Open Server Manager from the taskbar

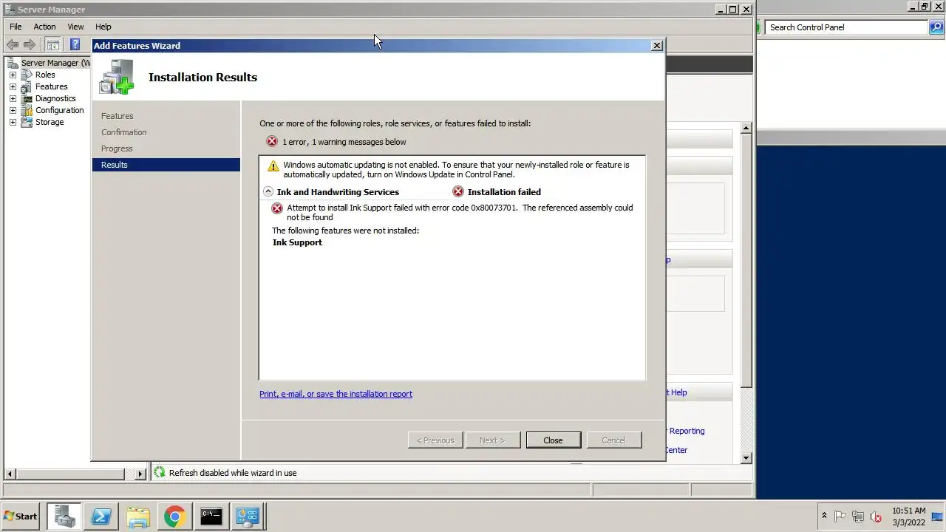tap(64, 516)
